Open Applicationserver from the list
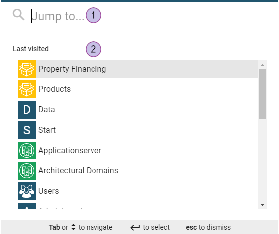This screenshot has height=234, width=279. tap(138, 151)
